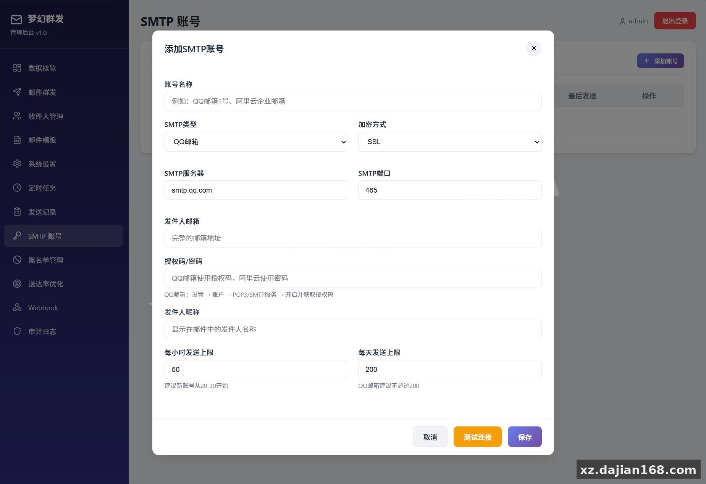
Task: Click the clipboard icon beside 发送记录
Action: 17,212
